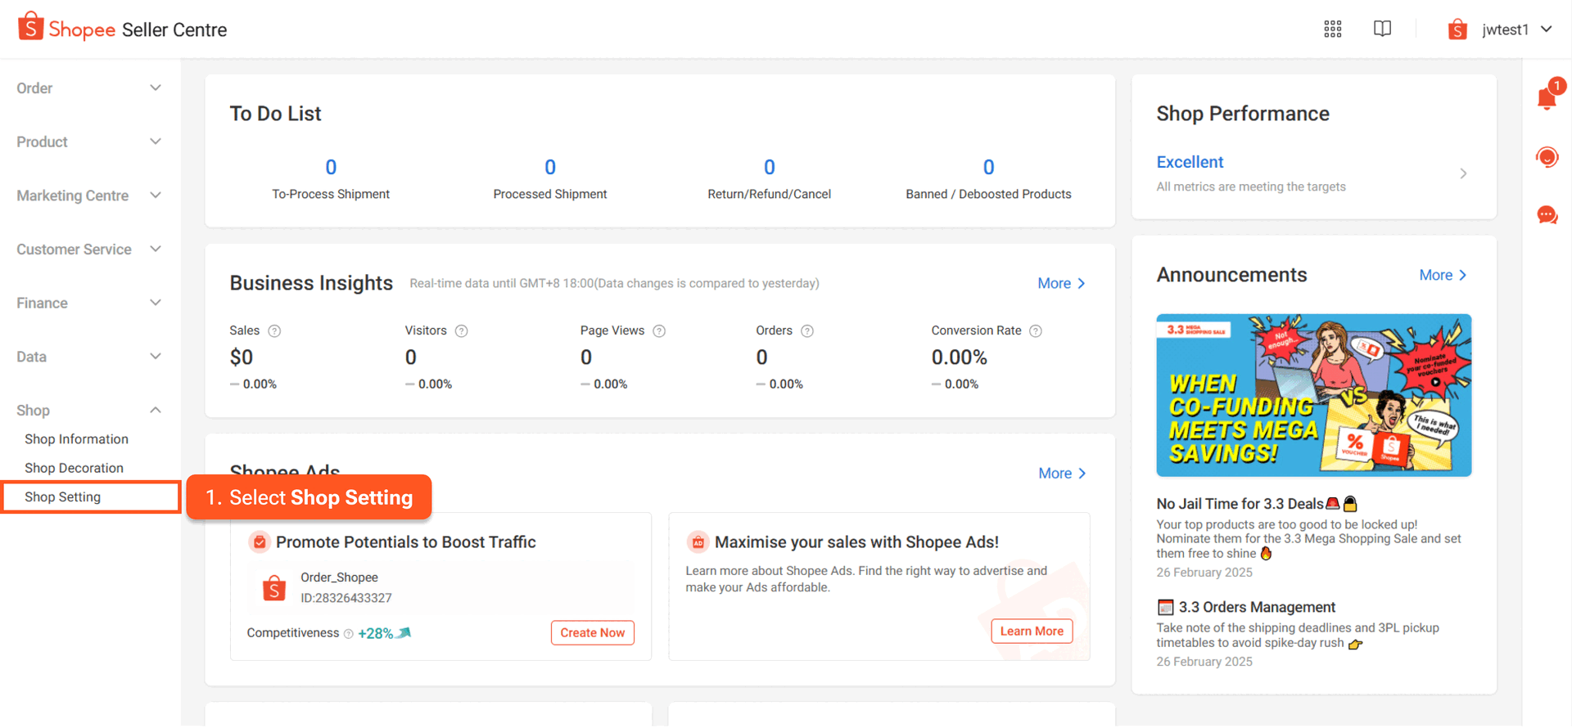Open the chat messages icon
Screen dimensions: 1572x728
tap(1547, 215)
